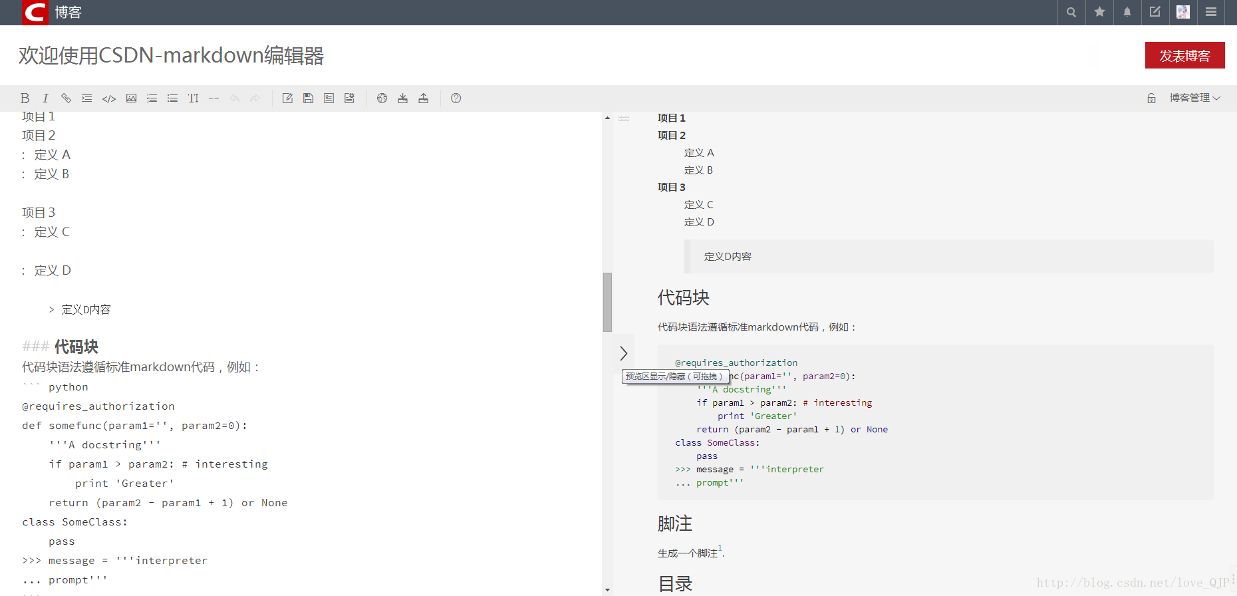The height and width of the screenshot is (596, 1237).
Task: Insert a hyperlink with the link icon
Action: pyautogui.click(x=66, y=98)
